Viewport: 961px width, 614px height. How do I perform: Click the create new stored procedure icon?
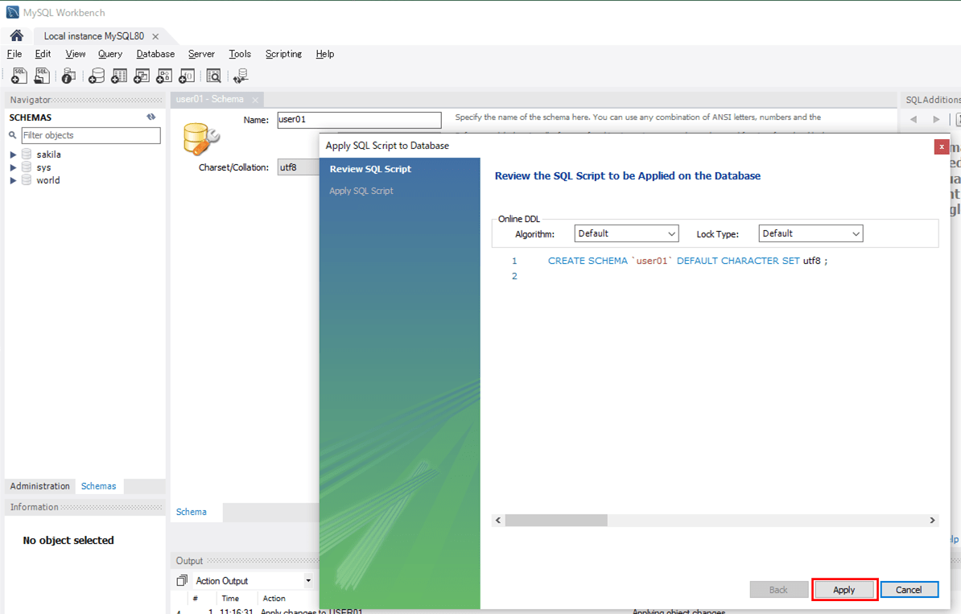tap(164, 76)
